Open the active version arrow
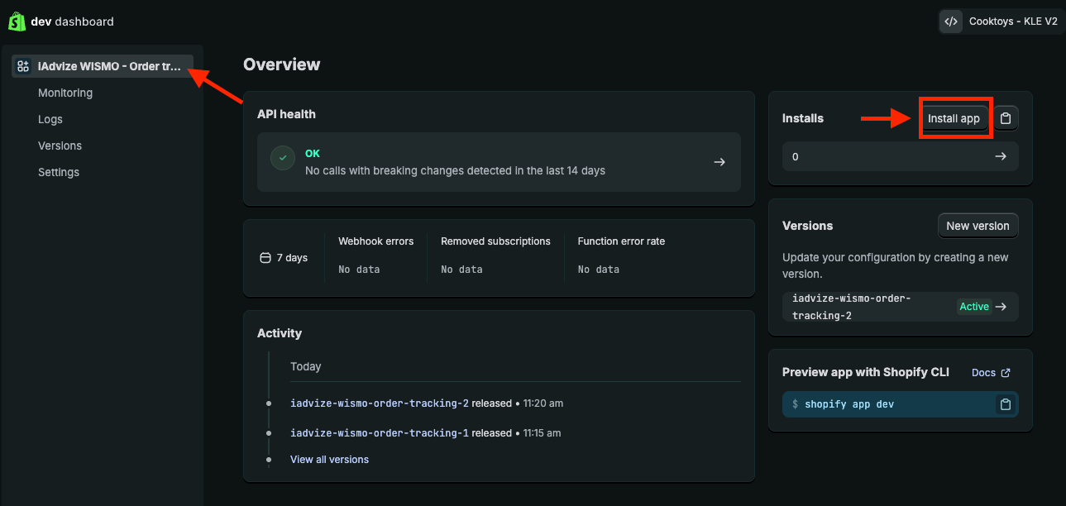Image resolution: width=1066 pixels, height=506 pixels. pos(1001,307)
